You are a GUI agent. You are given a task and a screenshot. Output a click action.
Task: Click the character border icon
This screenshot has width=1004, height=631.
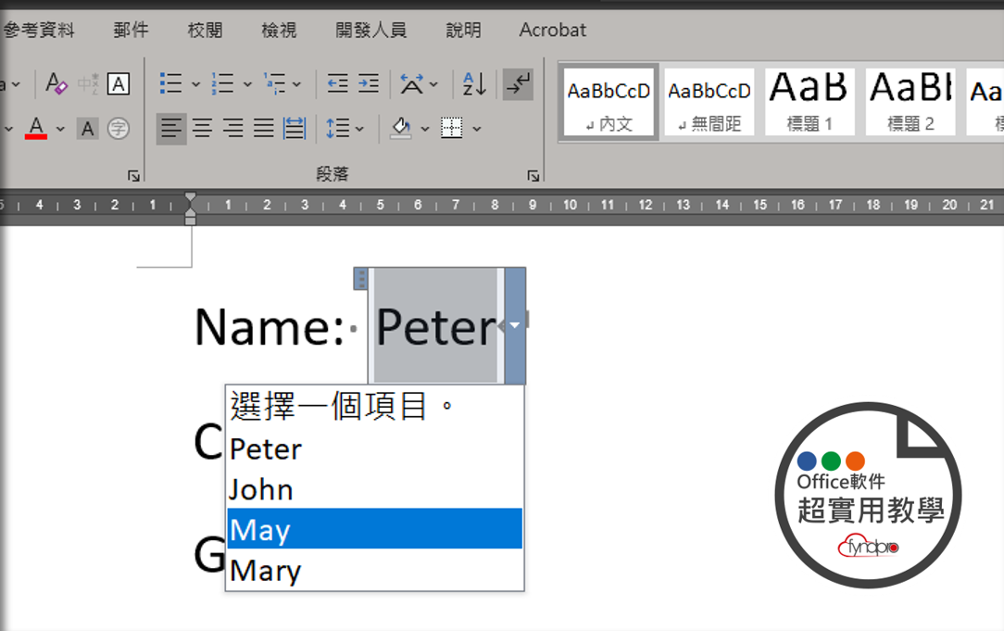pos(119,84)
